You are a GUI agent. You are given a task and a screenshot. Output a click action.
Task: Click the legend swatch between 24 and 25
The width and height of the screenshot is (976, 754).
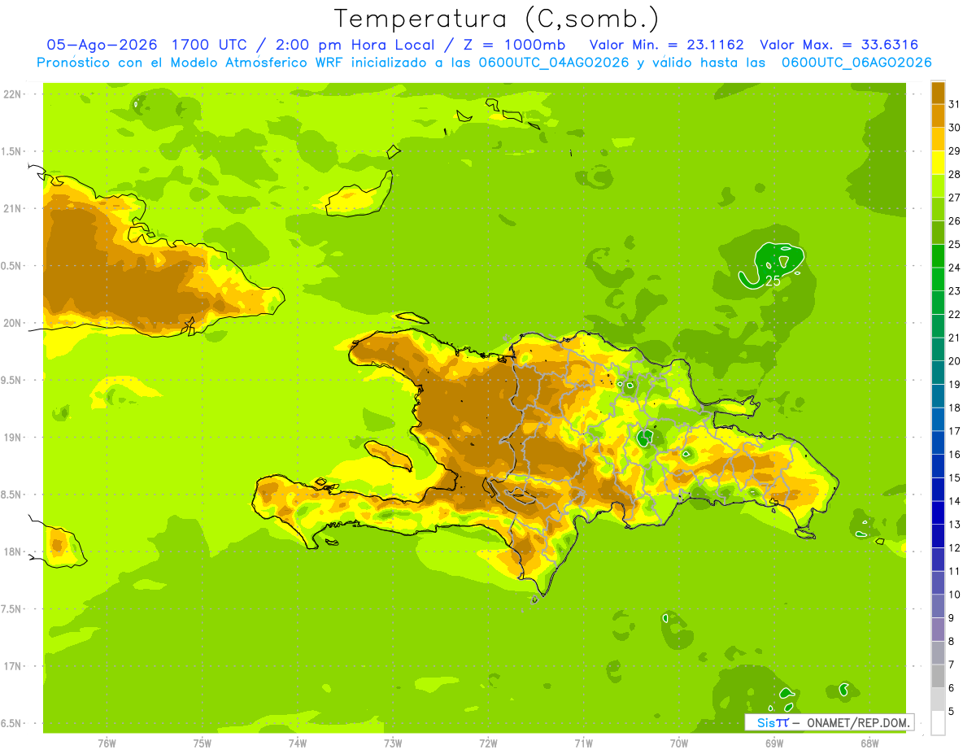[x=938, y=256]
